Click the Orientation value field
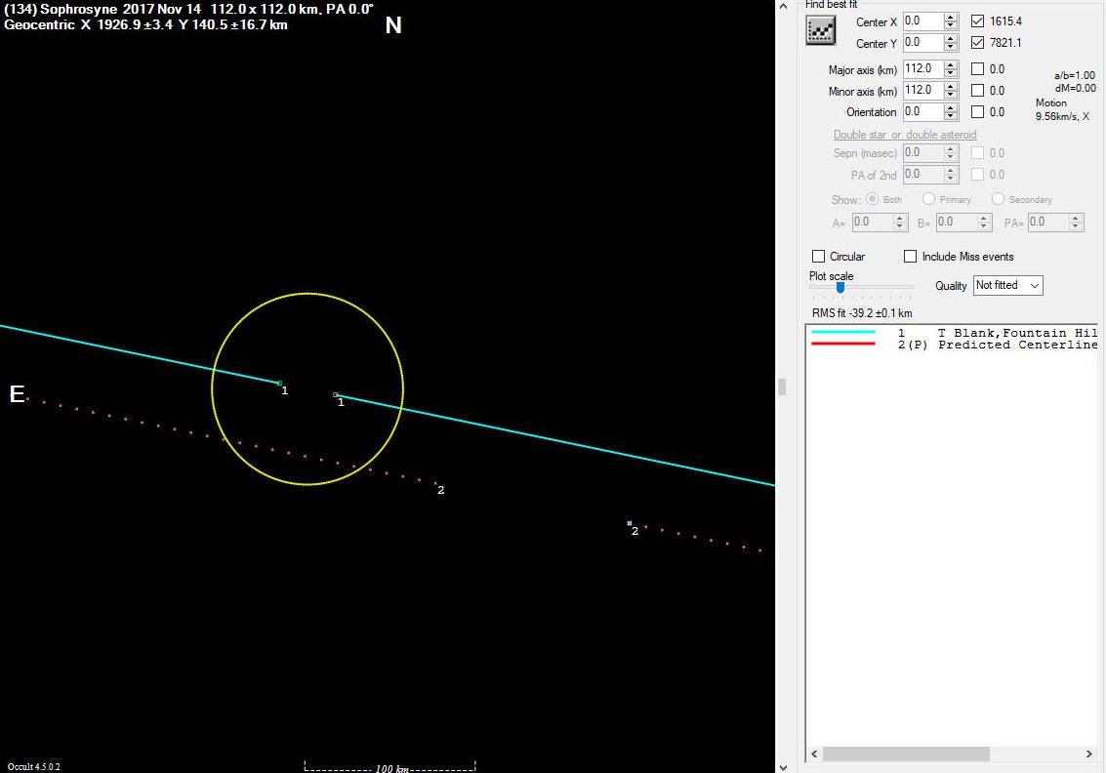The width and height of the screenshot is (1106, 773). [922, 111]
